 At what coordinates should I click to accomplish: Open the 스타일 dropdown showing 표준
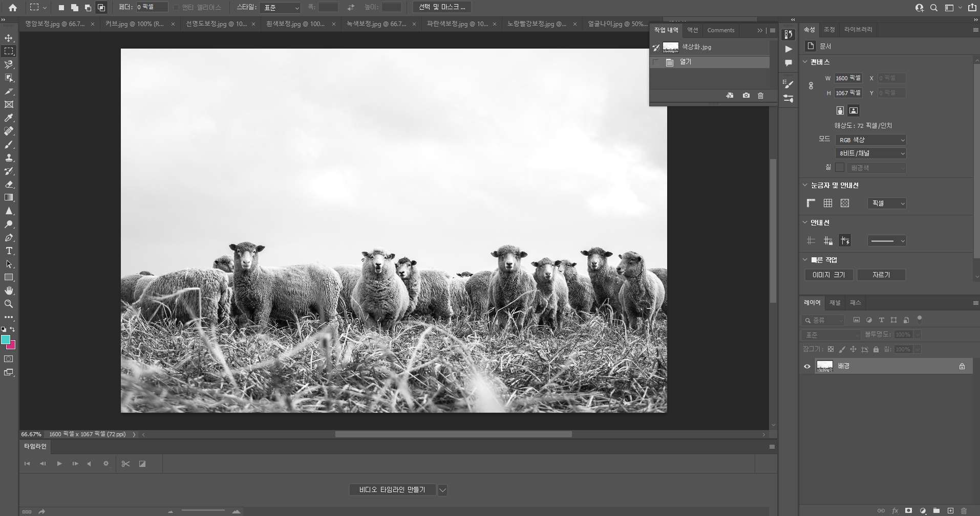[280, 8]
